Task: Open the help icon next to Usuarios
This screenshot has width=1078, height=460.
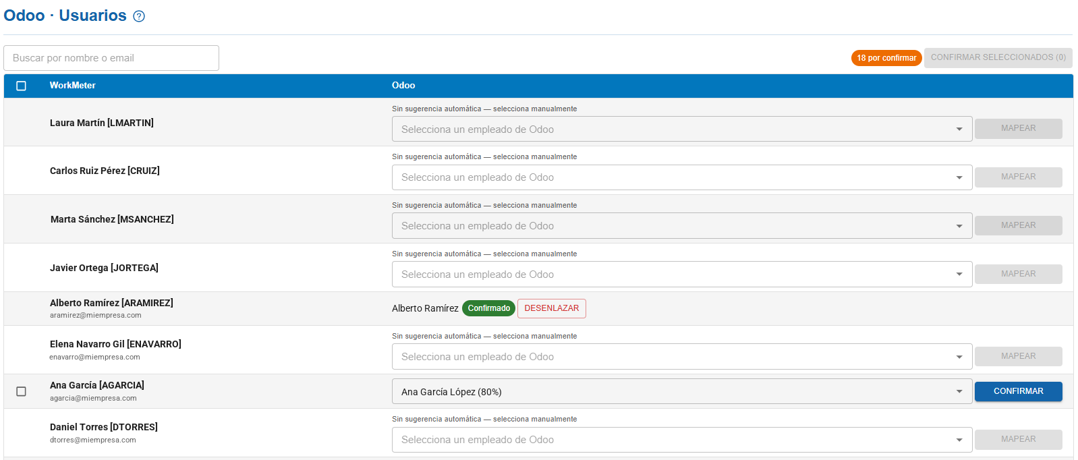Action: 139,16
